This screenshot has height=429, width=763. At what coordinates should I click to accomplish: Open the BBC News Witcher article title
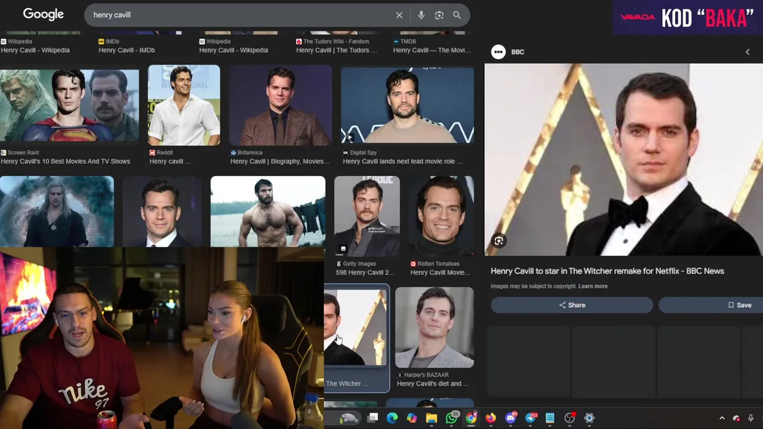click(607, 271)
